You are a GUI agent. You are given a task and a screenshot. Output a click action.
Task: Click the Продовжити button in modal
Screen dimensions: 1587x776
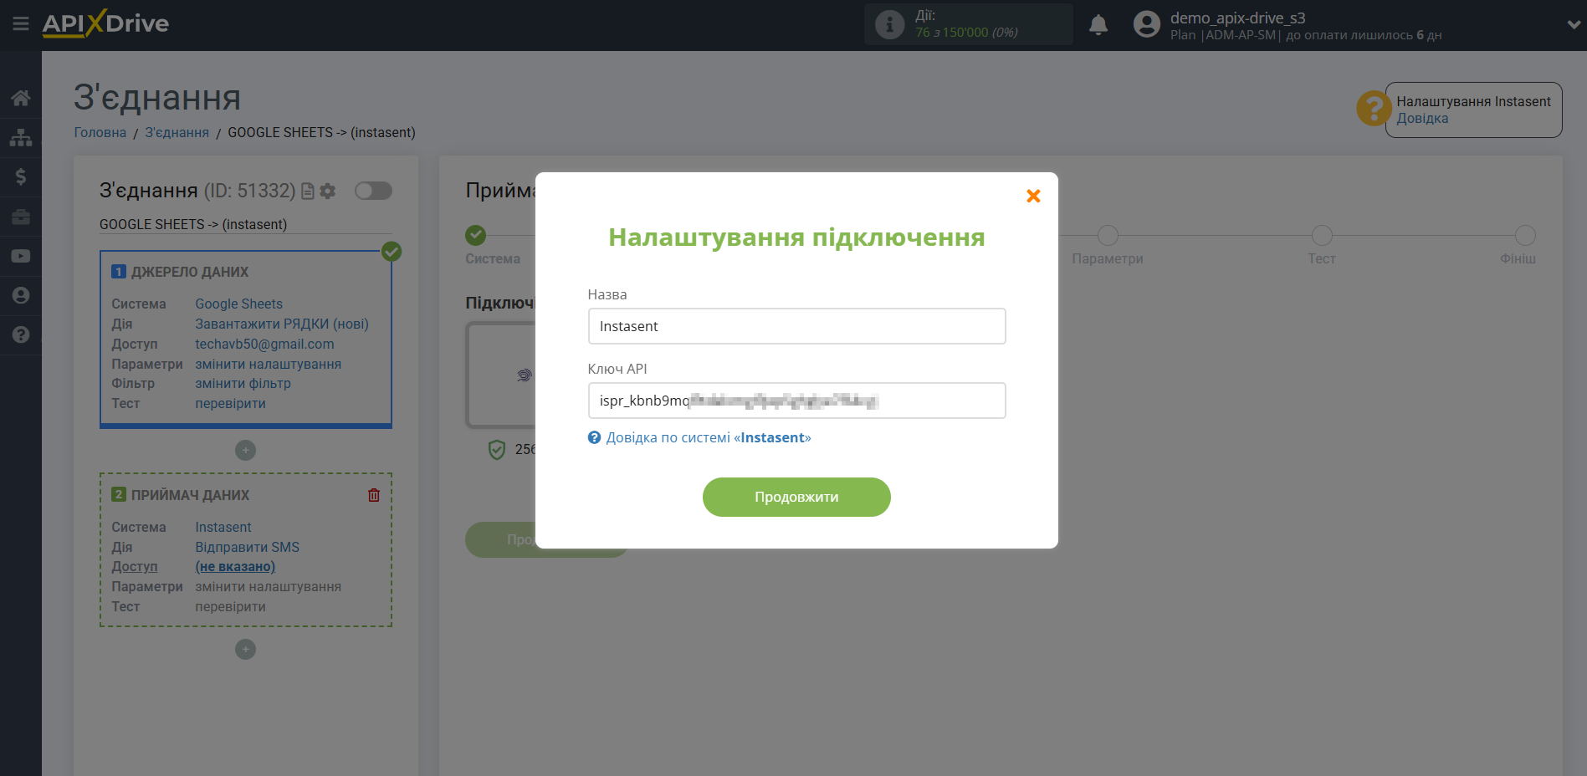coord(796,497)
